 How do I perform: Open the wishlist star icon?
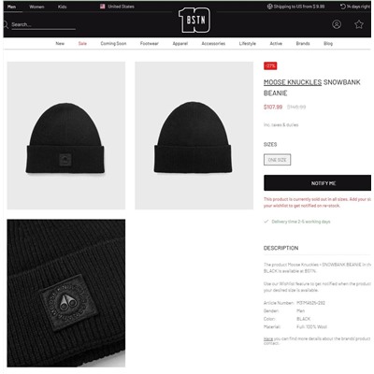click(x=359, y=24)
